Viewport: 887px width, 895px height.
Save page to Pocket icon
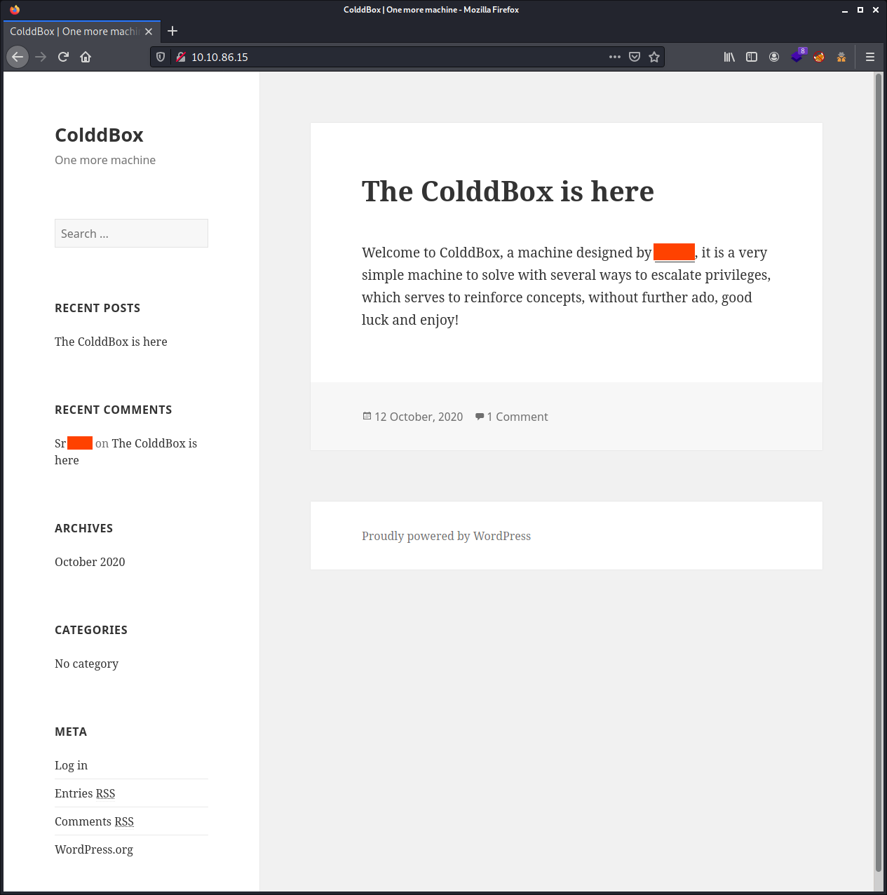point(635,57)
